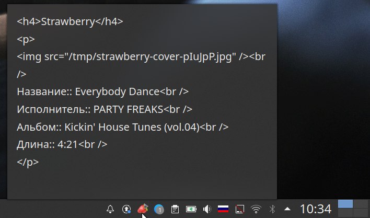Open the clipboard tray icon
Screen dimensions: 370x218
pos(175,209)
